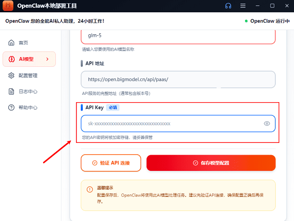Click the home icon in sidebar
The width and height of the screenshot is (294, 221).
tap(11, 43)
